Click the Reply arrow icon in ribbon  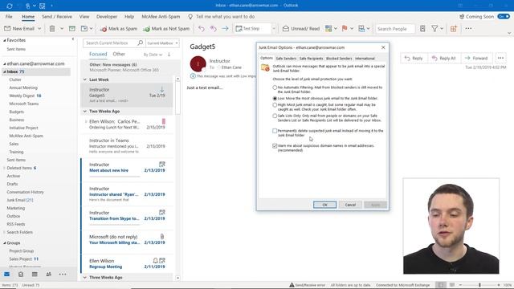tap(202, 29)
